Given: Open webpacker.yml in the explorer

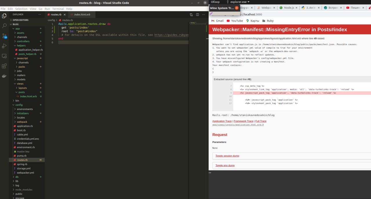Looking at the screenshot, I should coord(26,173).
